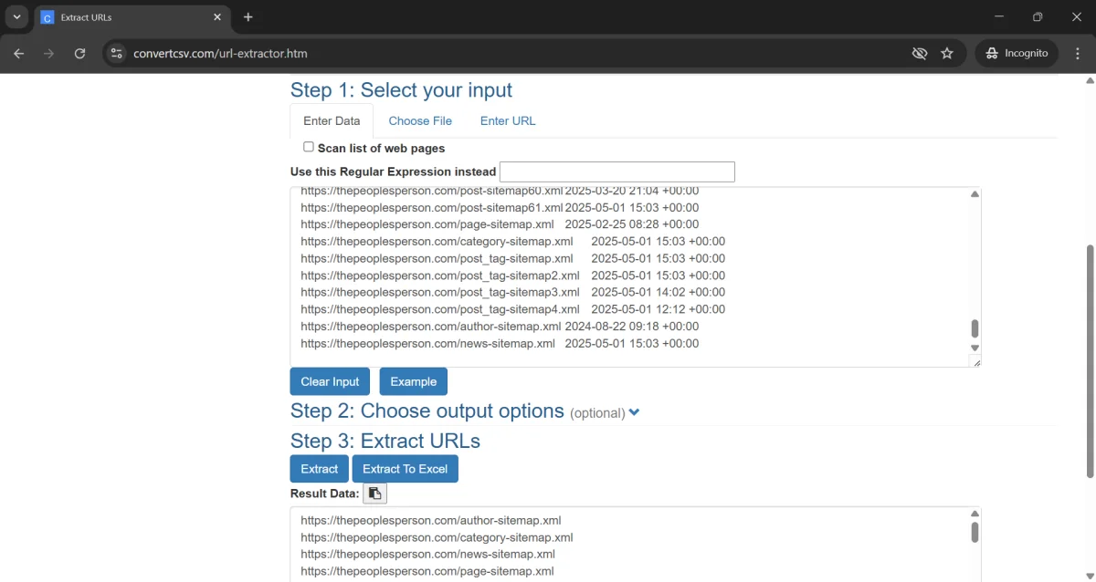The width and height of the screenshot is (1096, 582).
Task: Switch to the Enter URL tab
Action: (x=508, y=120)
